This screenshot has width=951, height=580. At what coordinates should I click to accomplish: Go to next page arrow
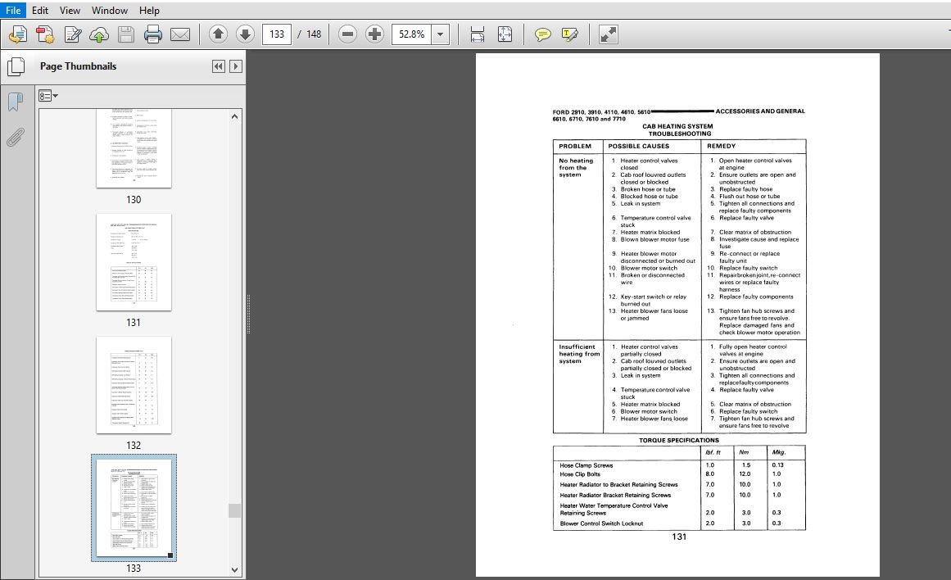(x=245, y=34)
